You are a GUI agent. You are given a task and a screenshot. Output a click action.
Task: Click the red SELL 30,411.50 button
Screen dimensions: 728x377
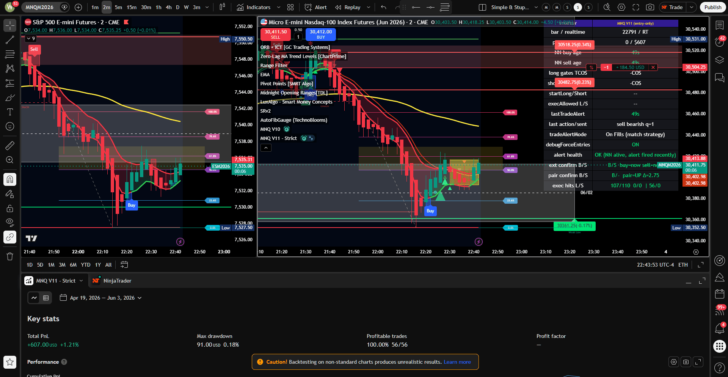pyautogui.click(x=276, y=34)
